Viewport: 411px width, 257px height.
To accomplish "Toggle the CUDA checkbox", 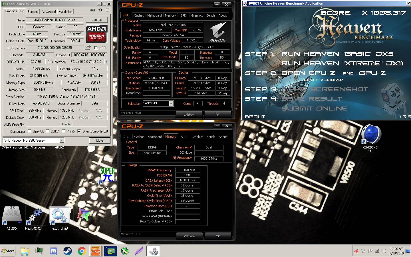I will click(47, 131).
